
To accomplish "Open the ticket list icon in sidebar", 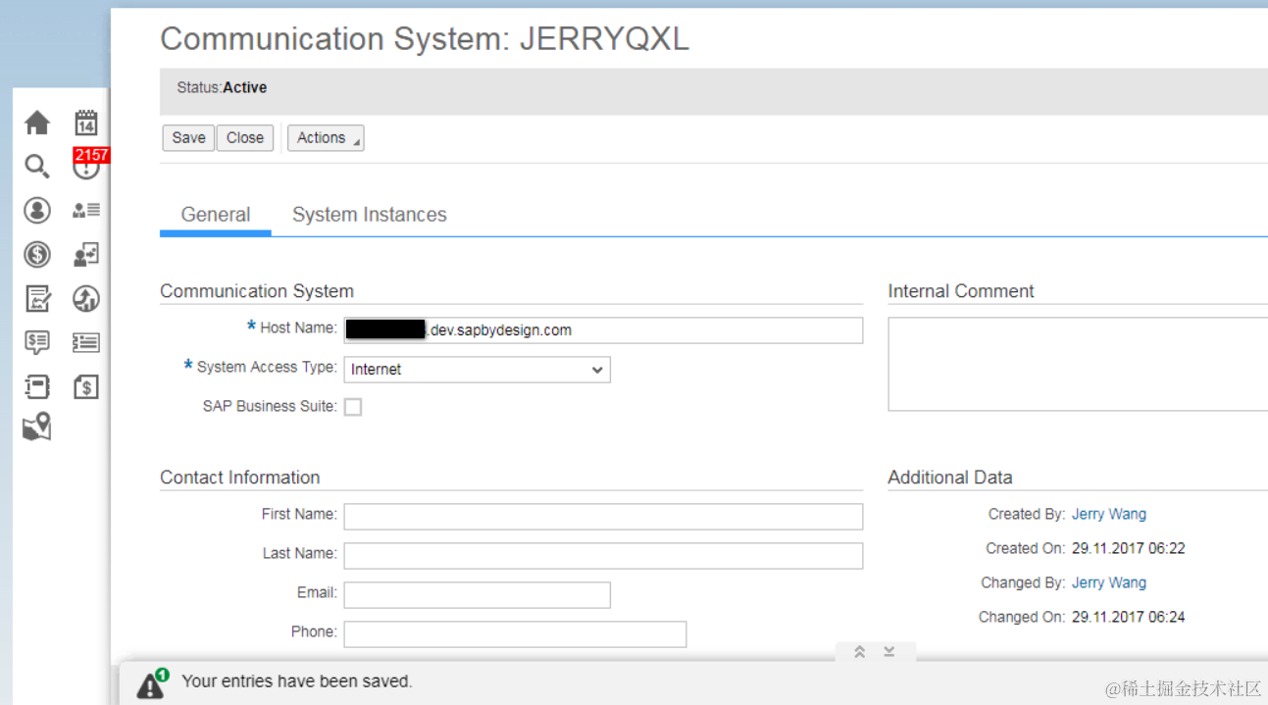I will point(86,342).
